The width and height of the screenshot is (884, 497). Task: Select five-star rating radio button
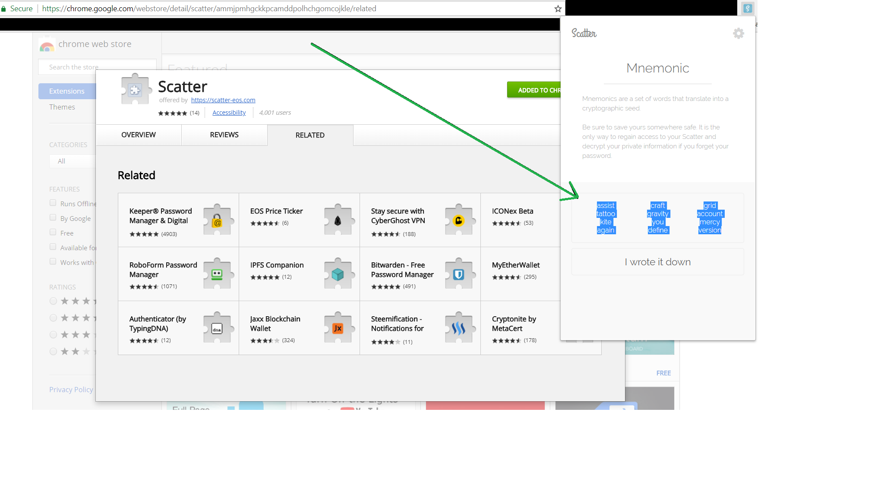tap(53, 301)
